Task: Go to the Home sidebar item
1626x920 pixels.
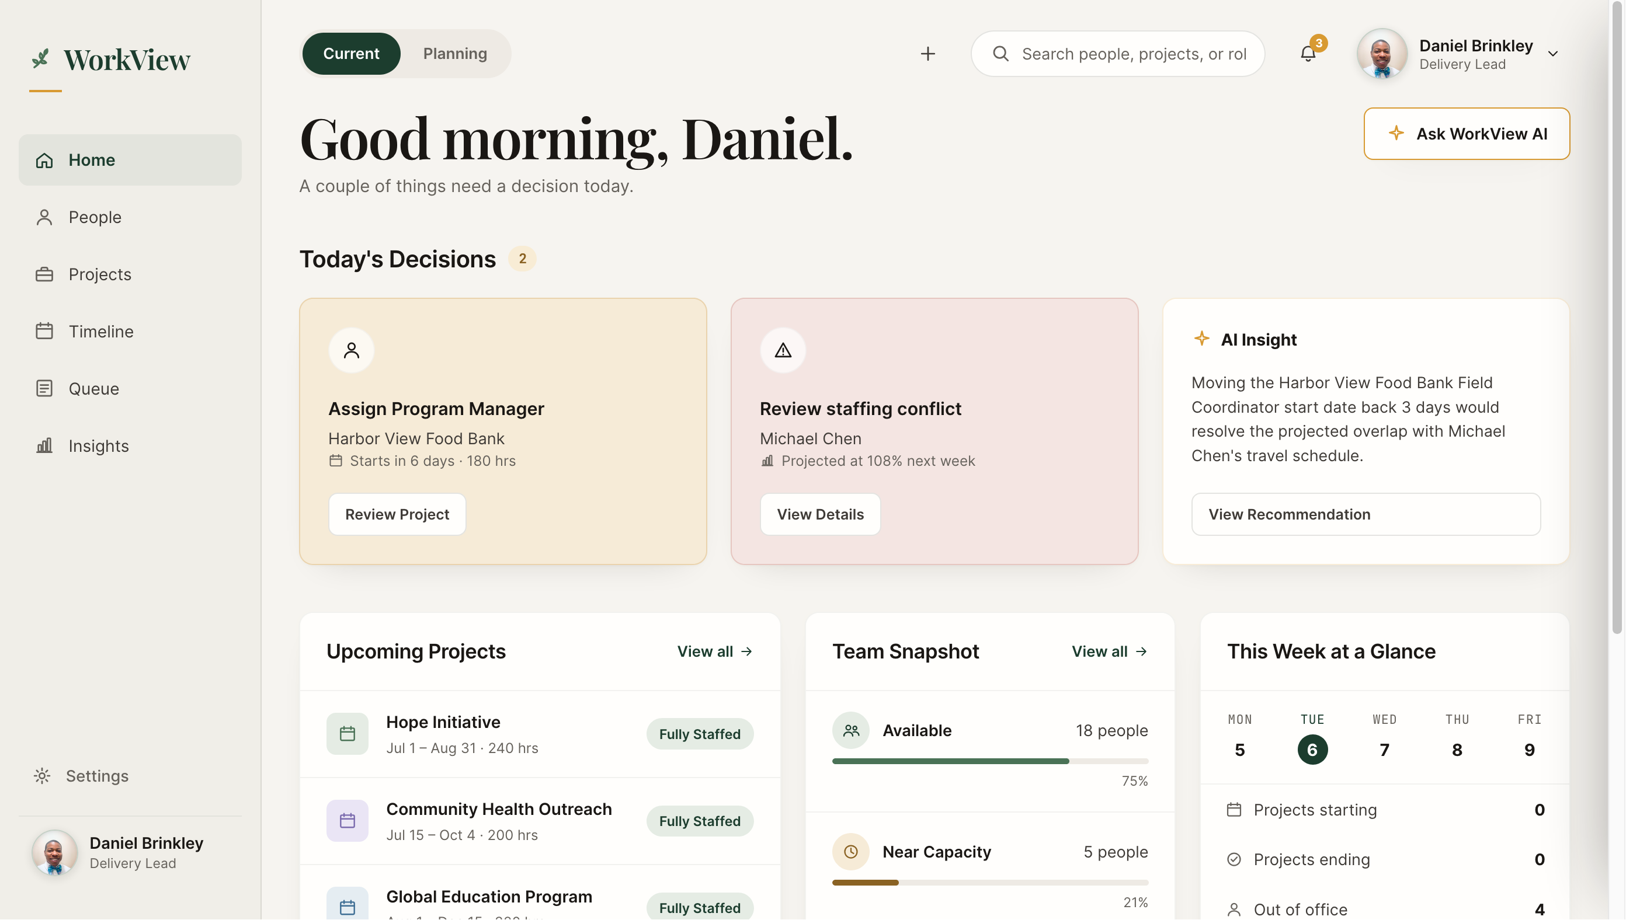Action: pos(130,160)
